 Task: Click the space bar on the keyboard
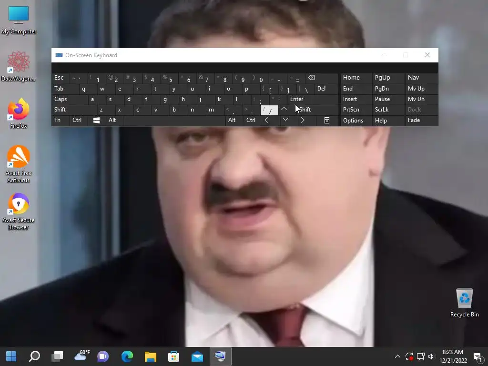174,120
